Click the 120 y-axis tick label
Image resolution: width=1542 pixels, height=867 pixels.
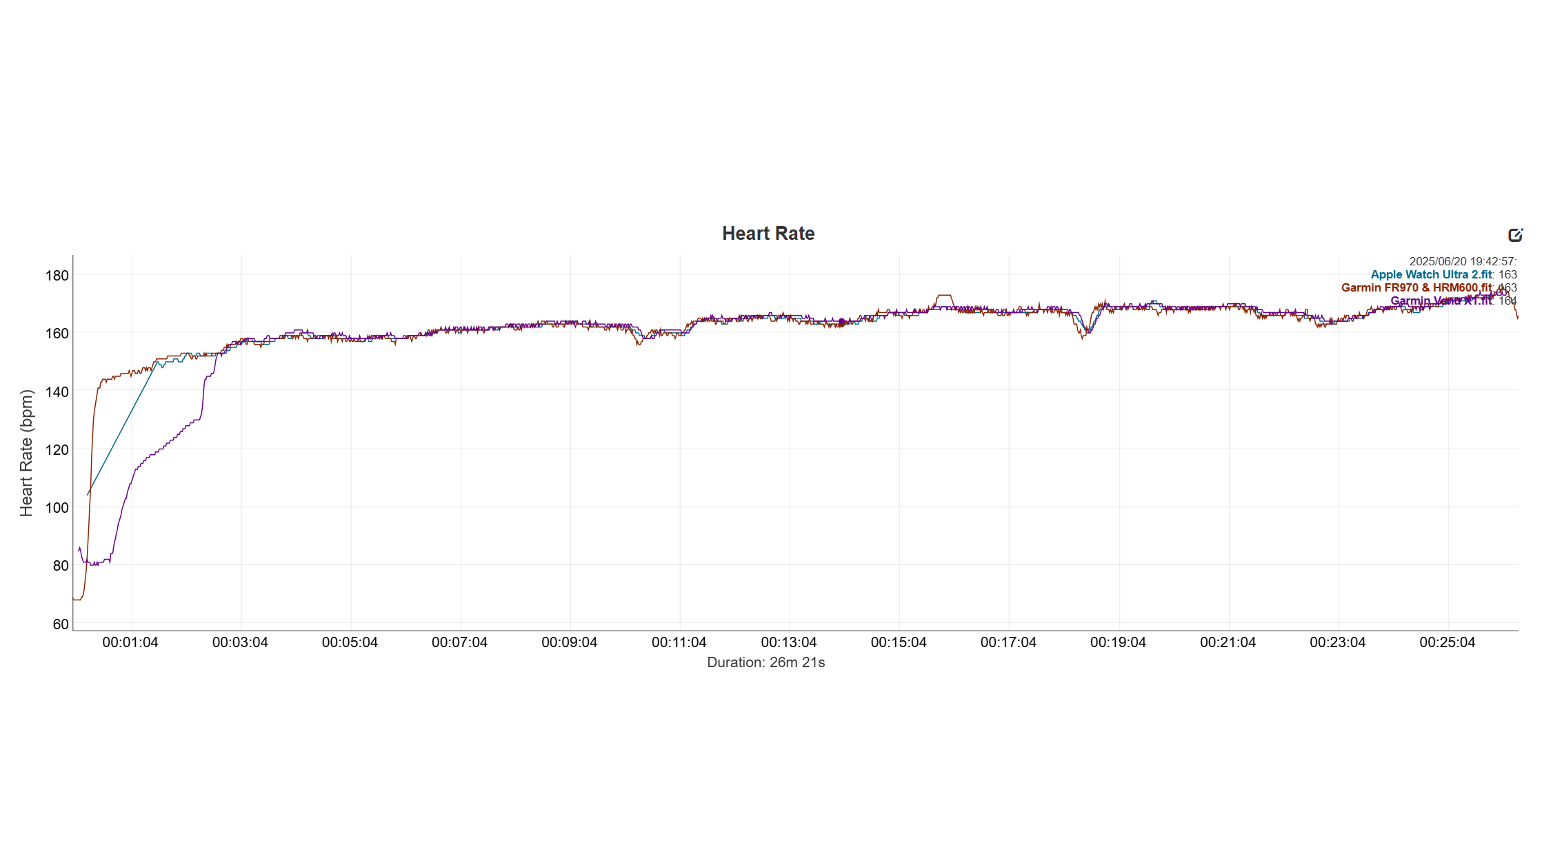(57, 450)
